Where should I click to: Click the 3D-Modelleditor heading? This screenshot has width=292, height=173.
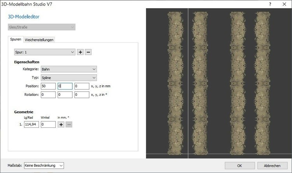coord(24,17)
